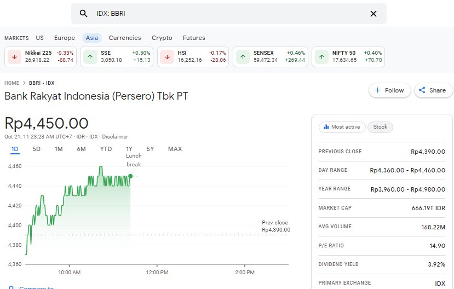Select the 1D chart range

pos(15,149)
